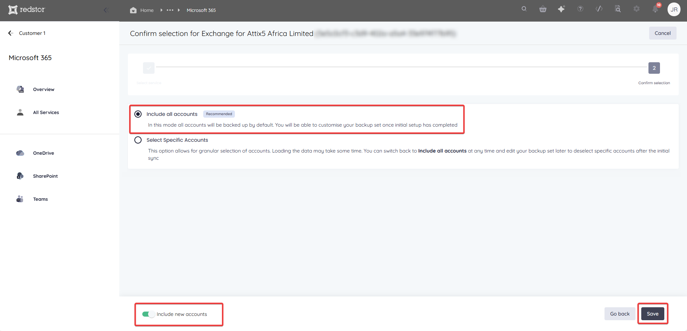The width and height of the screenshot is (687, 331).
Task: Expand the breadcrumb ellipsis
Action: point(170,10)
